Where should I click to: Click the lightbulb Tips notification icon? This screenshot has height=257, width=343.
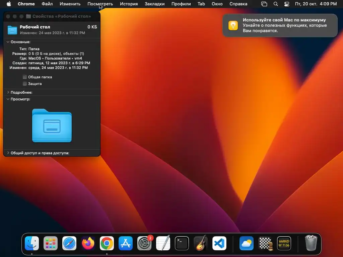[x=233, y=25]
